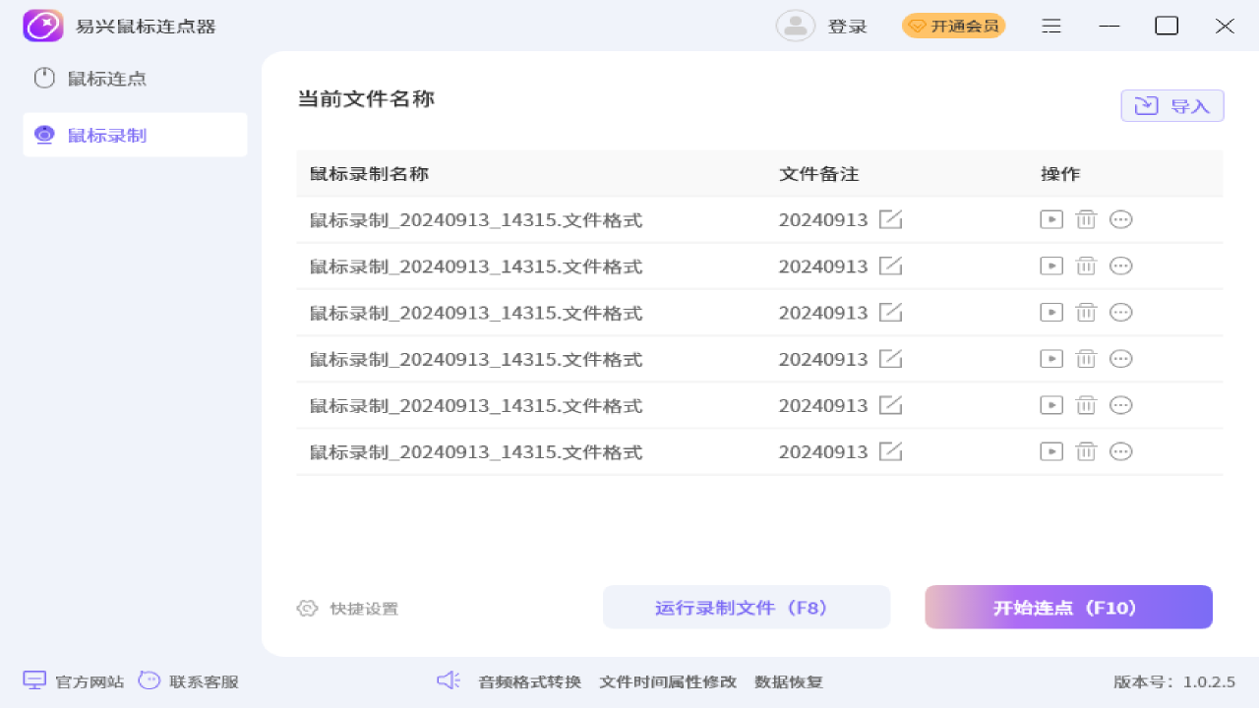Viewport: 1259px width, 708px height.
Task: Visit the official website (官方网站) link
Action: [74, 681]
